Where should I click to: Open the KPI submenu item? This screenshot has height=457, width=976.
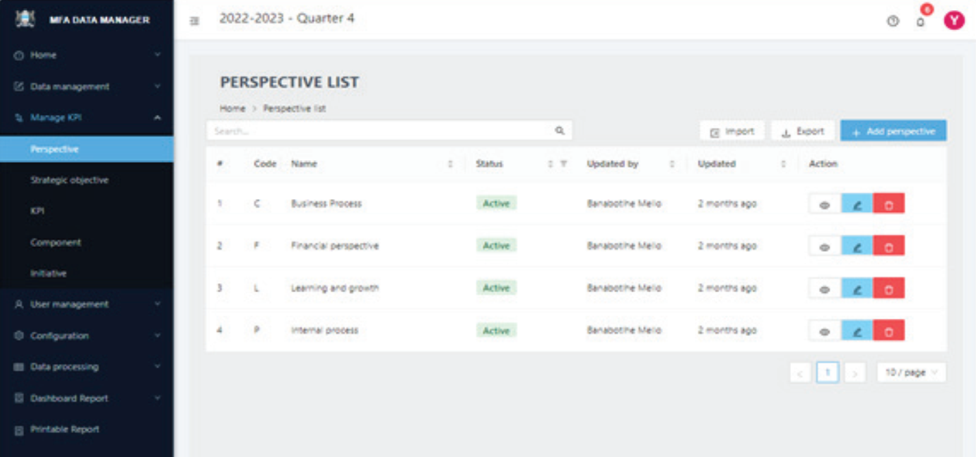87,211
